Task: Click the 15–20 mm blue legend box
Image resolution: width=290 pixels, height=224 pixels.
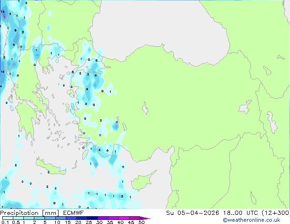Action: click(71, 218)
